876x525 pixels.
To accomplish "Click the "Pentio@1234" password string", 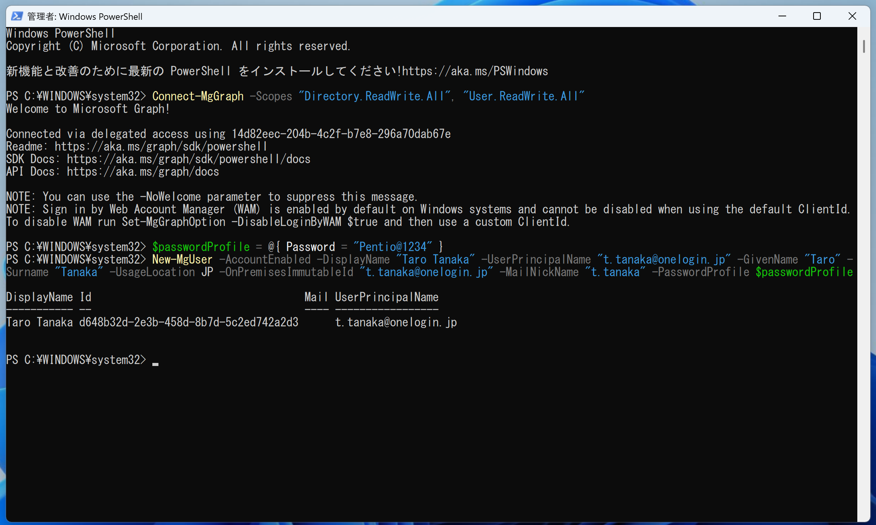I will 393,247.
